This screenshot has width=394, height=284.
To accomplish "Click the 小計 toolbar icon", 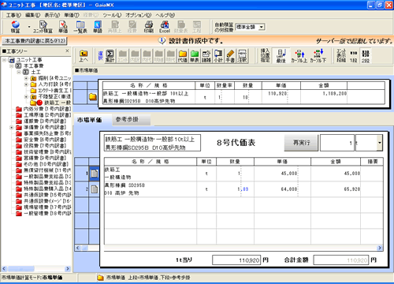I will pos(218,56).
